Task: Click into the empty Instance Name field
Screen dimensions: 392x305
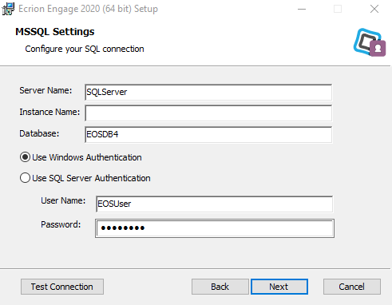Action: (208, 113)
